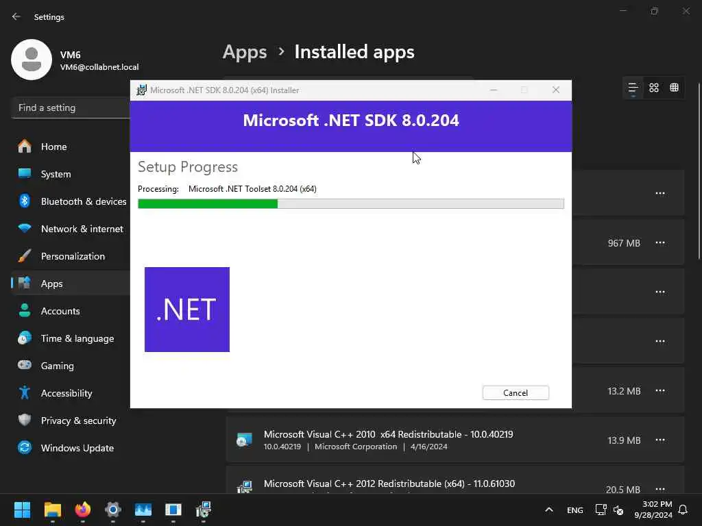Image resolution: width=702 pixels, height=526 pixels.
Task: Open clock showing 3:02 PM
Action: coord(653,510)
